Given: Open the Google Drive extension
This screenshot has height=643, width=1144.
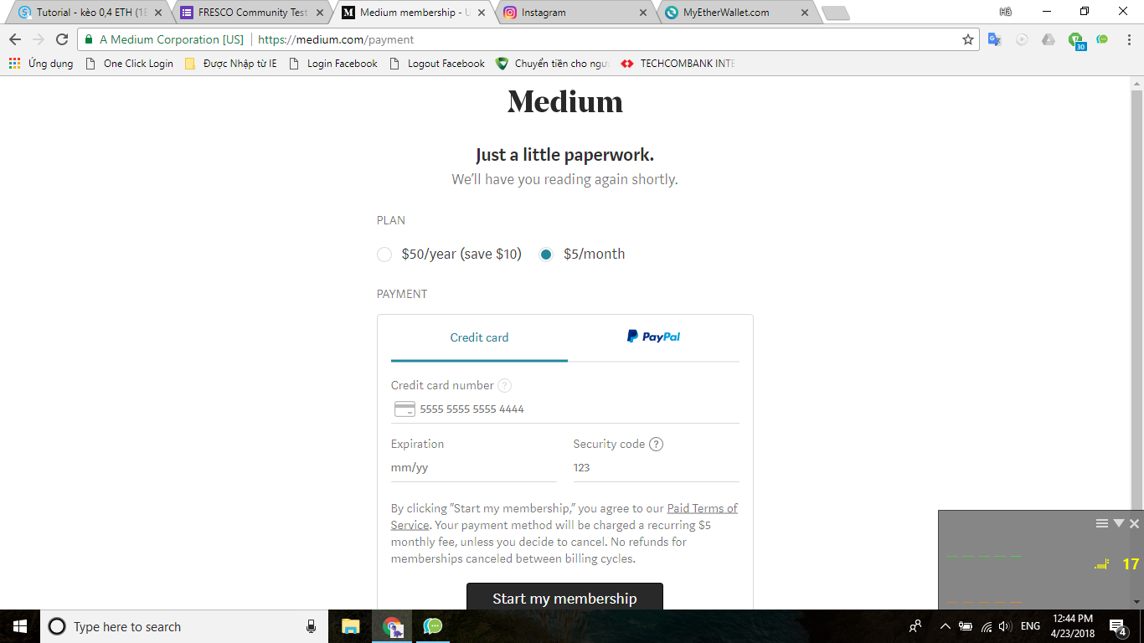Looking at the screenshot, I should pyautogui.click(x=1049, y=39).
